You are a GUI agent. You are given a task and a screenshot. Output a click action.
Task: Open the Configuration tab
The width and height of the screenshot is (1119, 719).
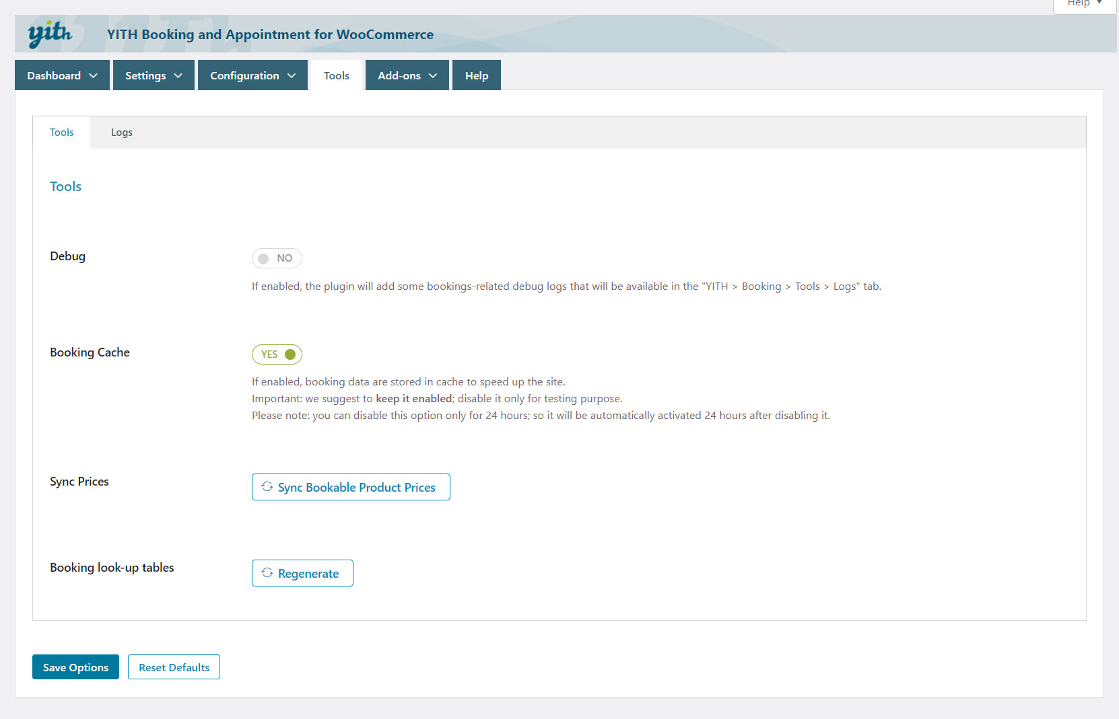[252, 75]
